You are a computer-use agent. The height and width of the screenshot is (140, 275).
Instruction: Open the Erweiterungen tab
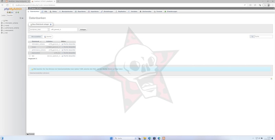171,12
